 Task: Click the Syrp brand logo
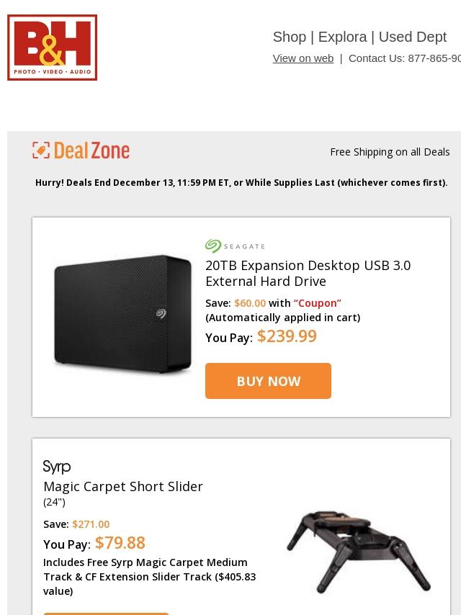(x=57, y=467)
